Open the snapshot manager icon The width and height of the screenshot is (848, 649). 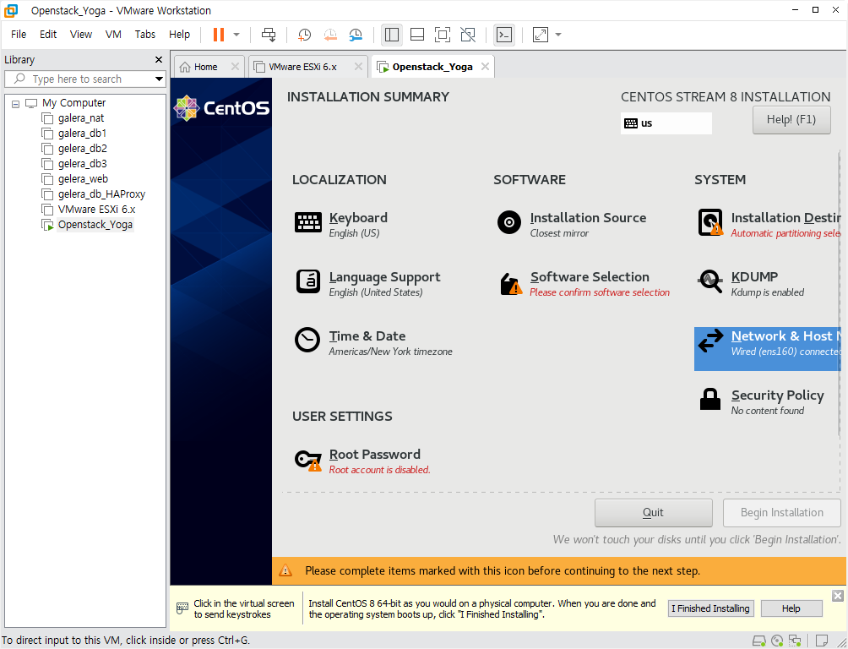click(x=356, y=35)
